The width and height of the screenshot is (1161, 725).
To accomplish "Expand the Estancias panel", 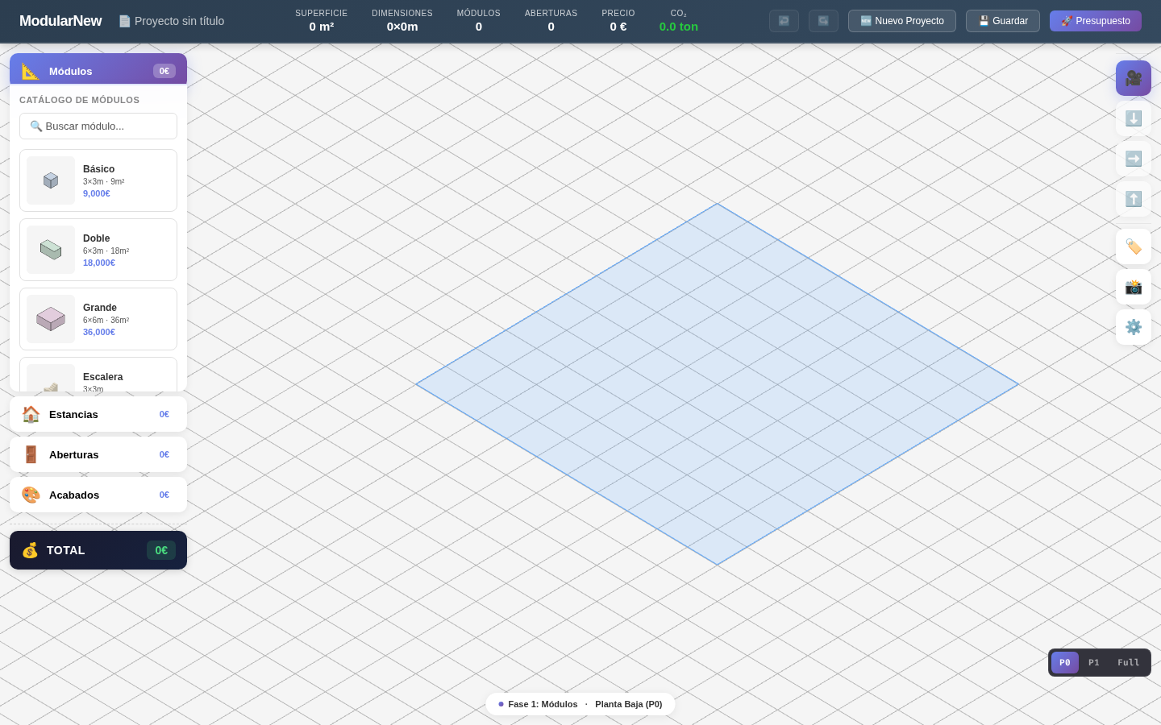I will coord(98,414).
